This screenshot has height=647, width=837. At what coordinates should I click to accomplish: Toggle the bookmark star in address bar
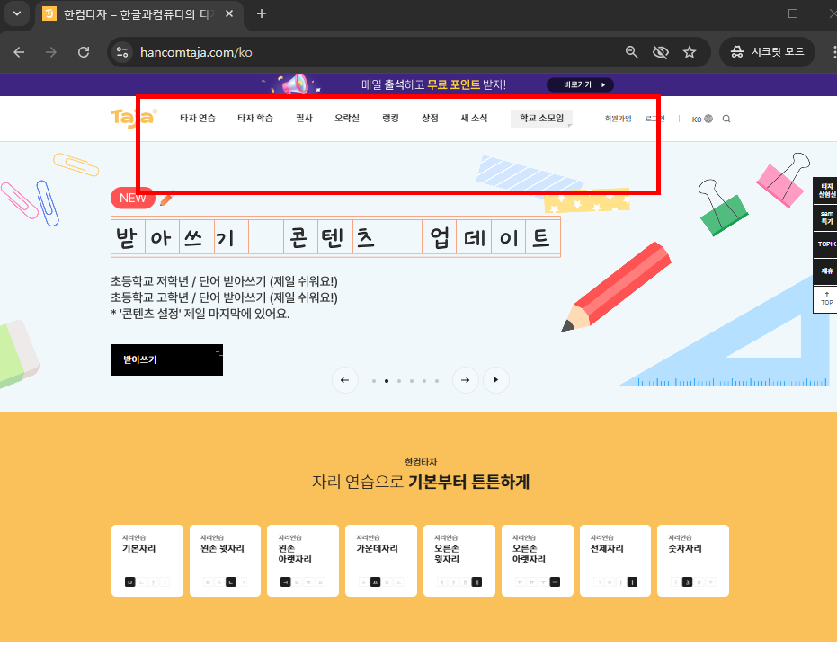(690, 52)
